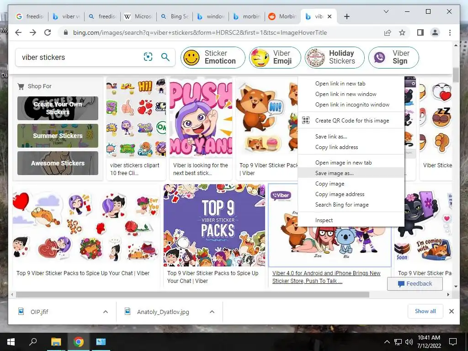Viewport: 468px width, 351px height.
Task: Open Create Your Own Stickers shop tile
Action: (x=58, y=108)
